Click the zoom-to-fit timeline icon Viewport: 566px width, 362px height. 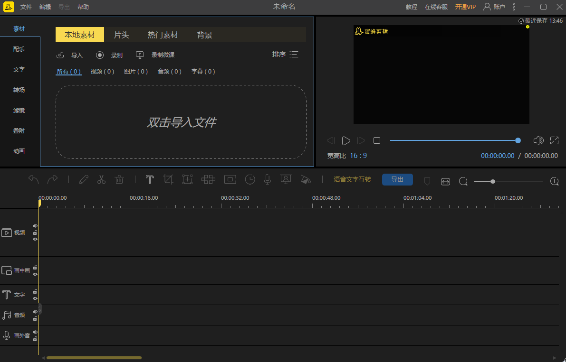[445, 181]
